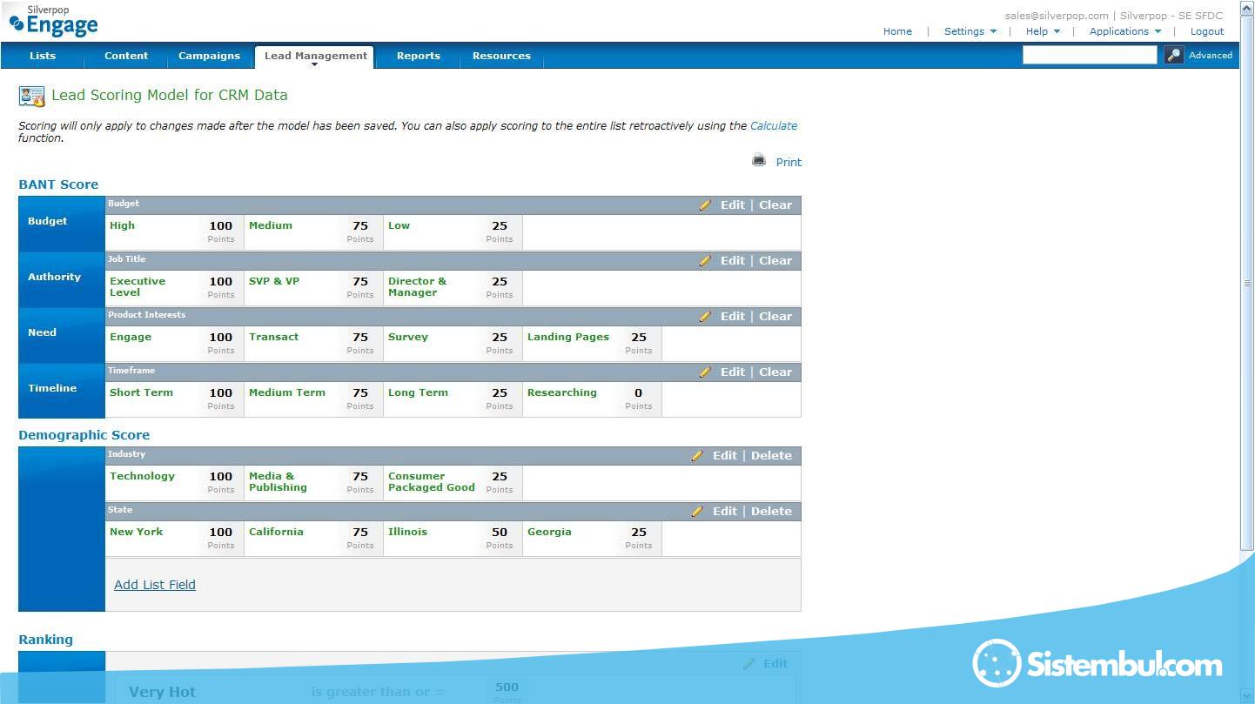1255x704 pixels.
Task: Clear the Product Interests scoring row
Action: [x=775, y=317]
